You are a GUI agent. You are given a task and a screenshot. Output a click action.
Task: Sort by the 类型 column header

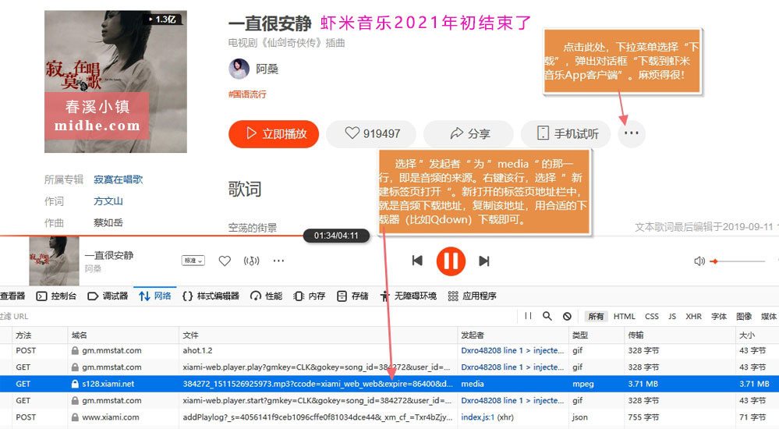click(597, 335)
